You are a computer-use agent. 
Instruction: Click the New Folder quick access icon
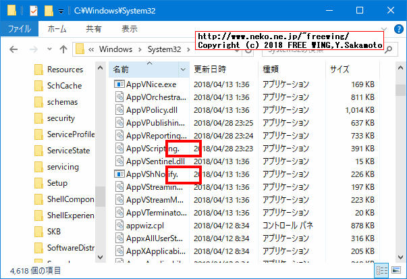click(49, 11)
